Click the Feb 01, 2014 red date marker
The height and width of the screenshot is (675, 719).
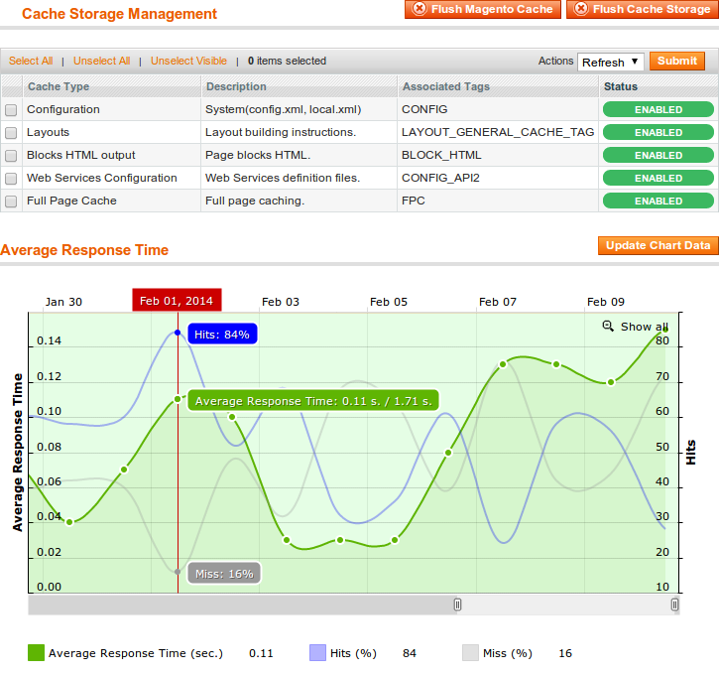(177, 300)
